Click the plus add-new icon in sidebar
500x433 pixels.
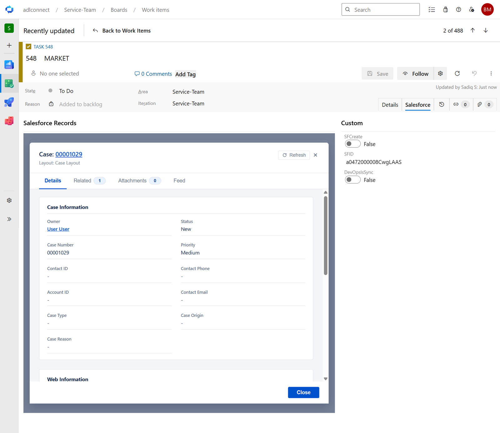pos(9,45)
